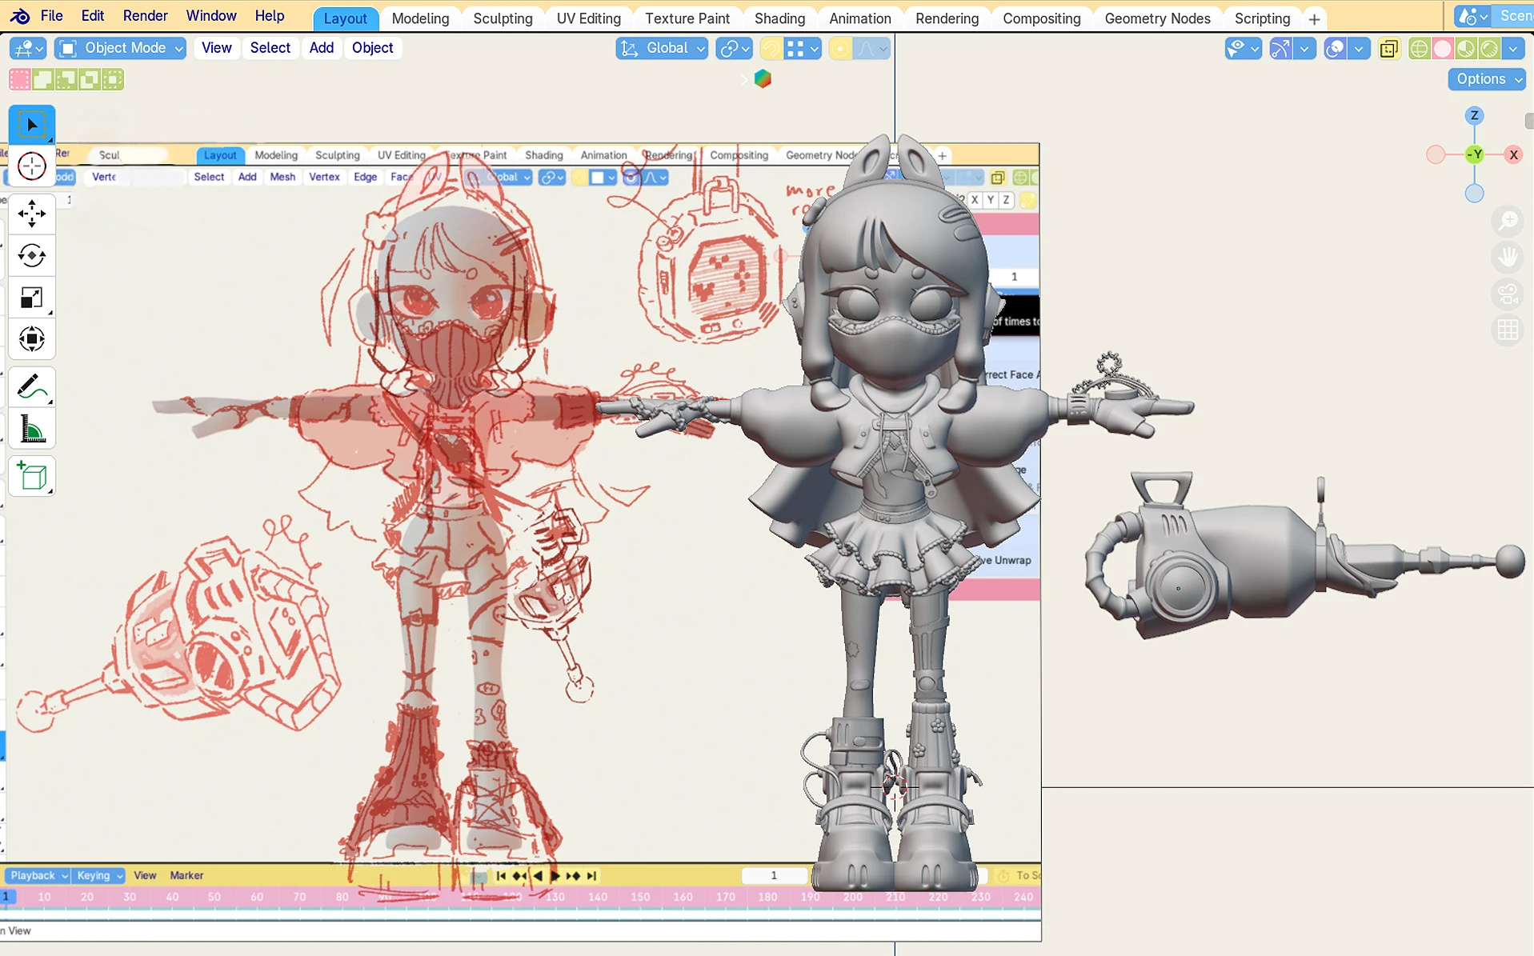
Task: Open the Global transform orientation dropdown
Action: click(x=663, y=49)
